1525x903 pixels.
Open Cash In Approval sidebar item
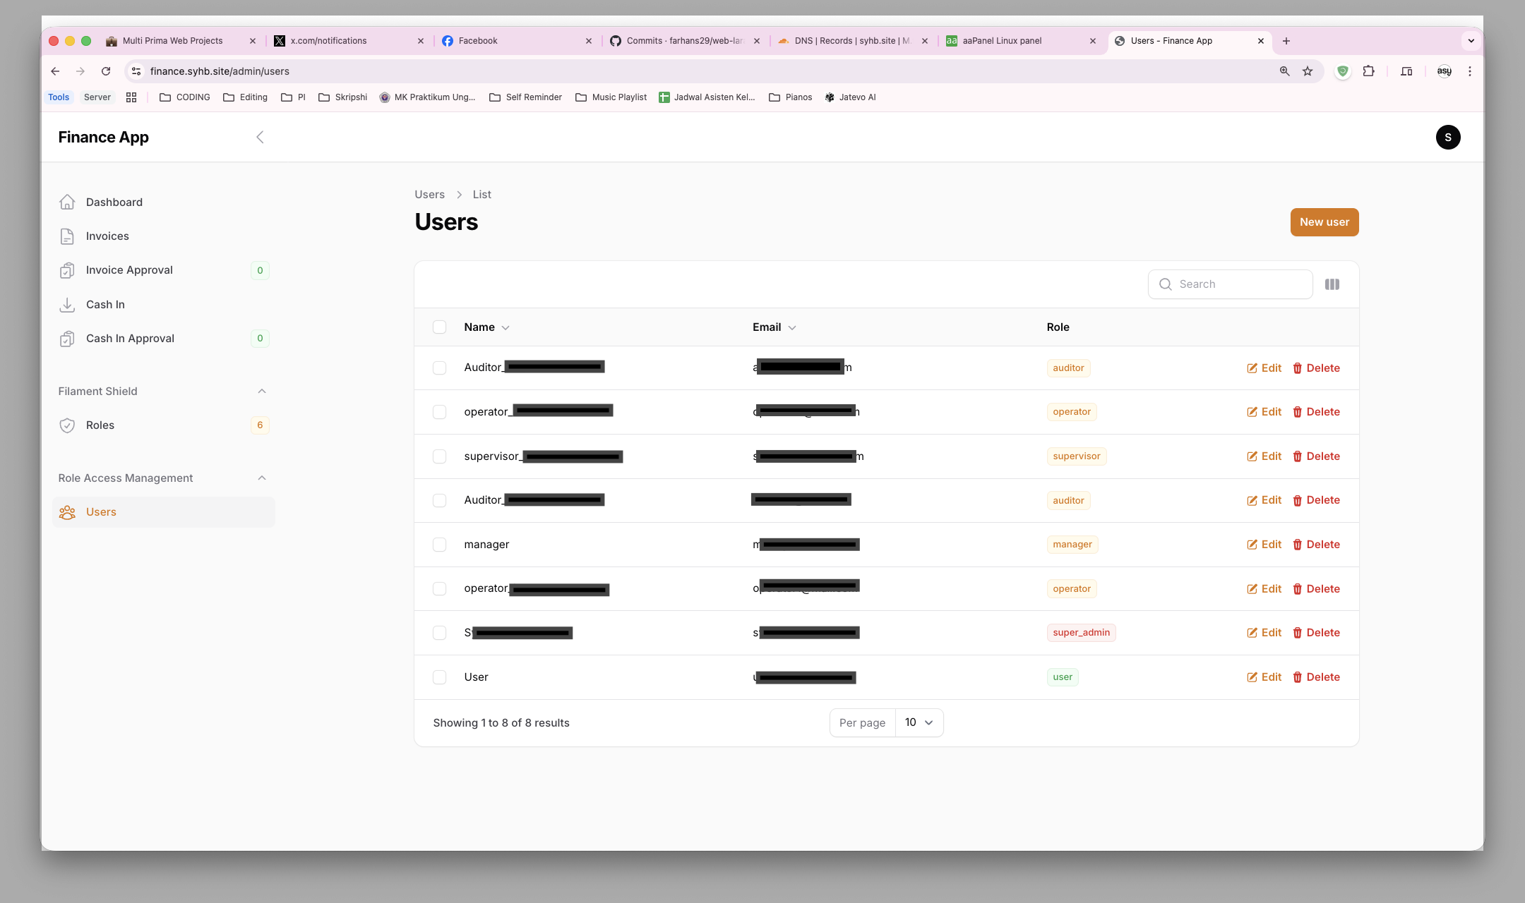coord(130,339)
